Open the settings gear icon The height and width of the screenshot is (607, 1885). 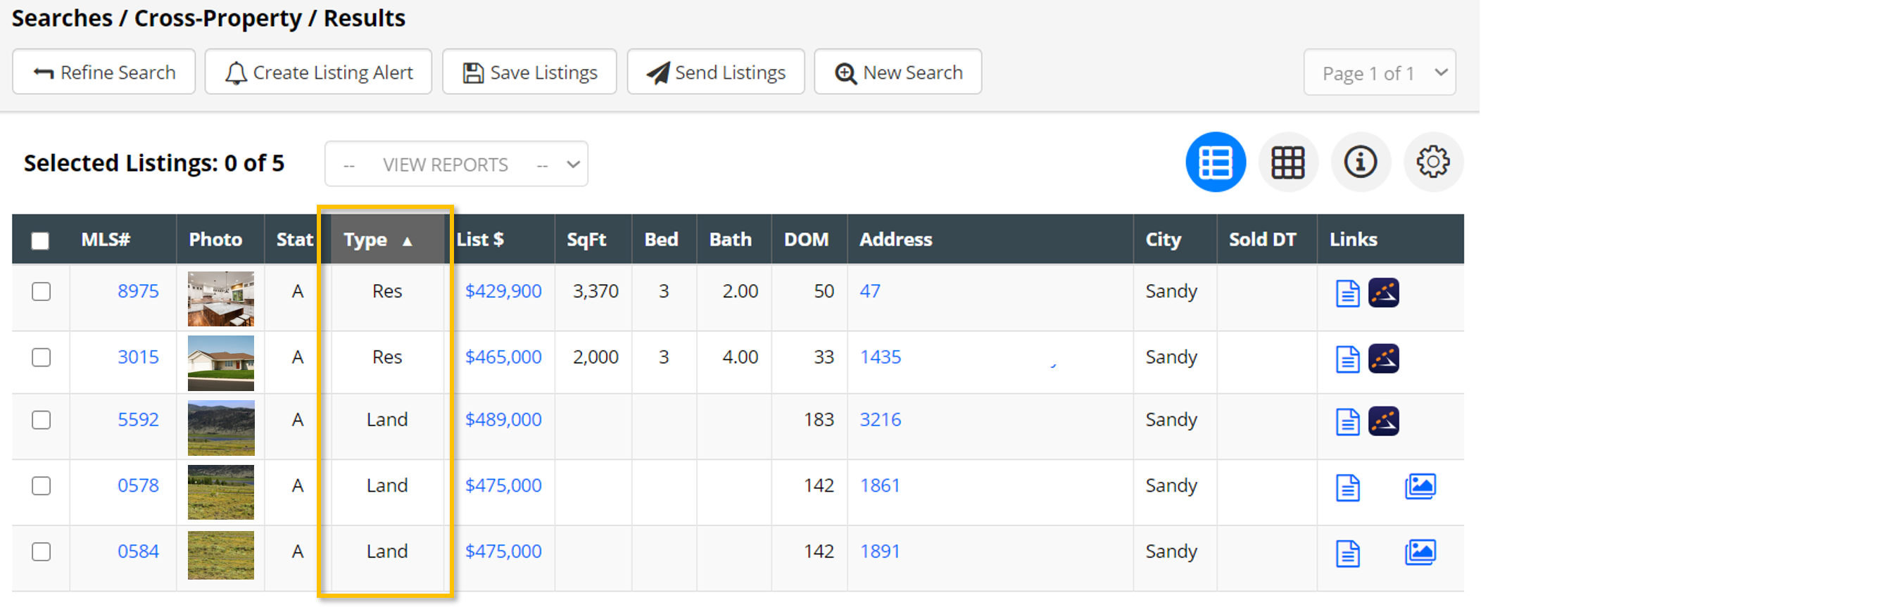(1432, 162)
